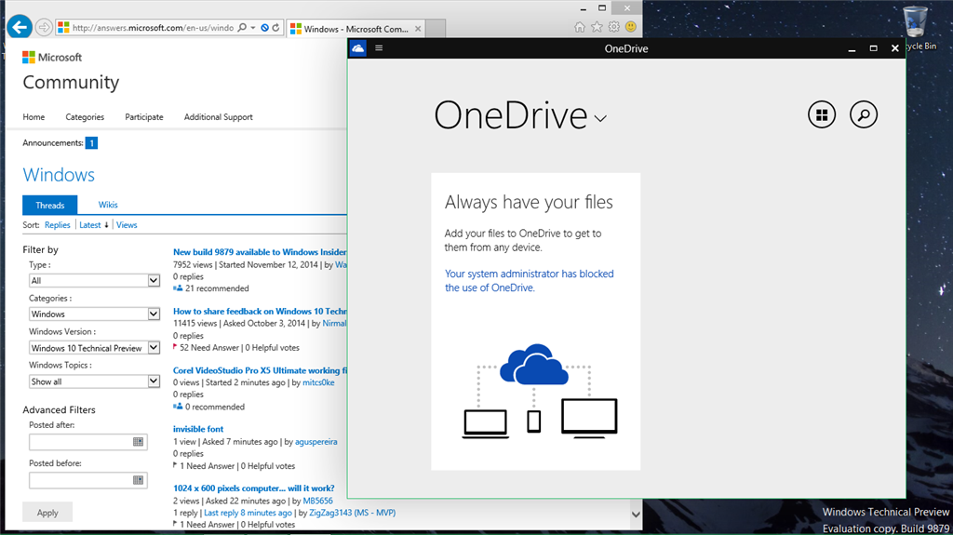Go to Home in Community navigation
The height and width of the screenshot is (535, 953).
click(x=34, y=116)
